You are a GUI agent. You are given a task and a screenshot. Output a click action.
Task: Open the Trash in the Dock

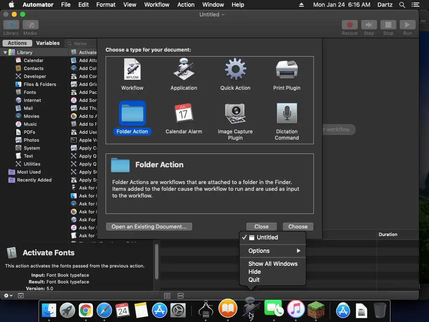pos(380,311)
